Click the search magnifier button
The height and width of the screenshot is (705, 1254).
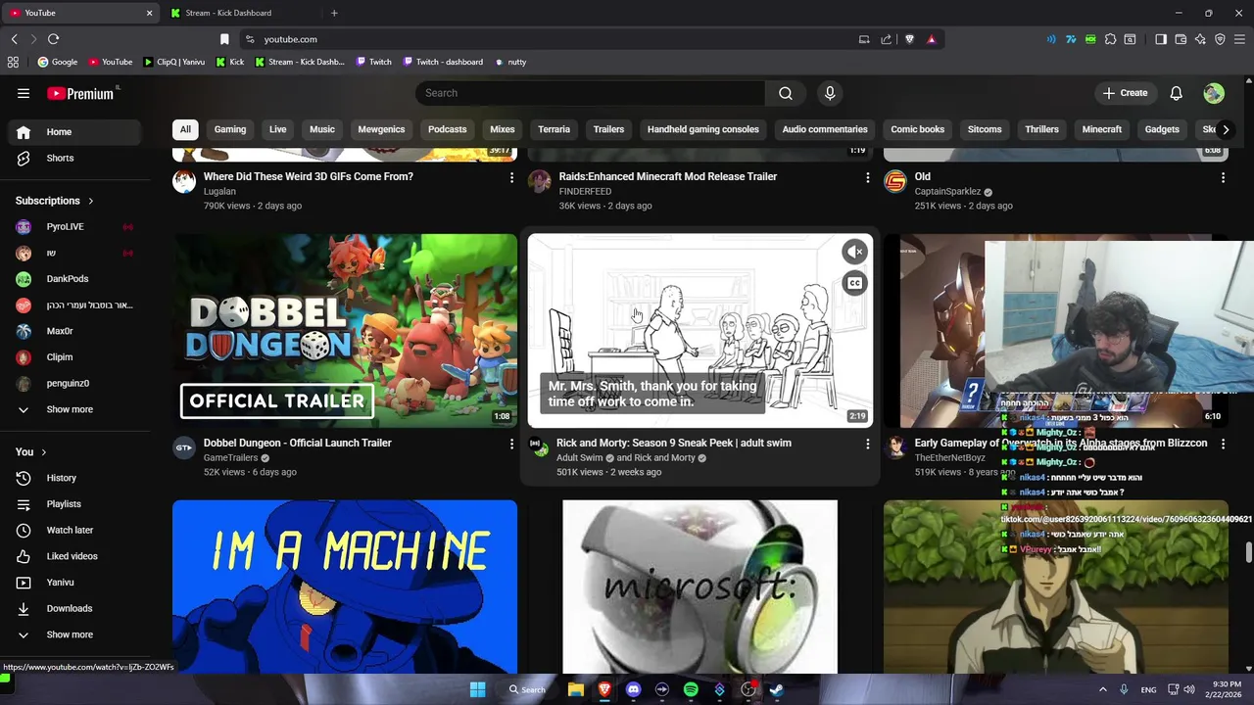pyautogui.click(x=786, y=93)
